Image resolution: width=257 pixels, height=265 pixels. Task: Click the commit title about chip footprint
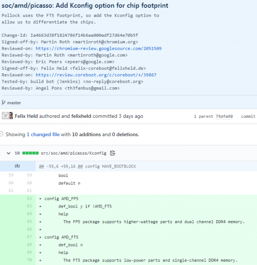pos(85,6)
